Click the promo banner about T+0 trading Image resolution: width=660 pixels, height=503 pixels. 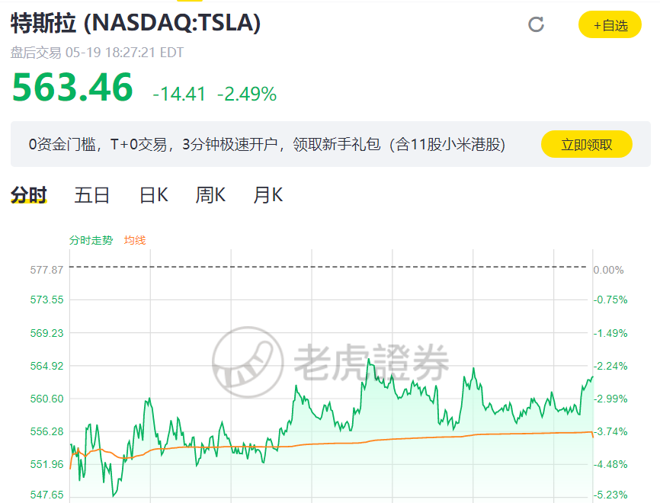(267, 143)
